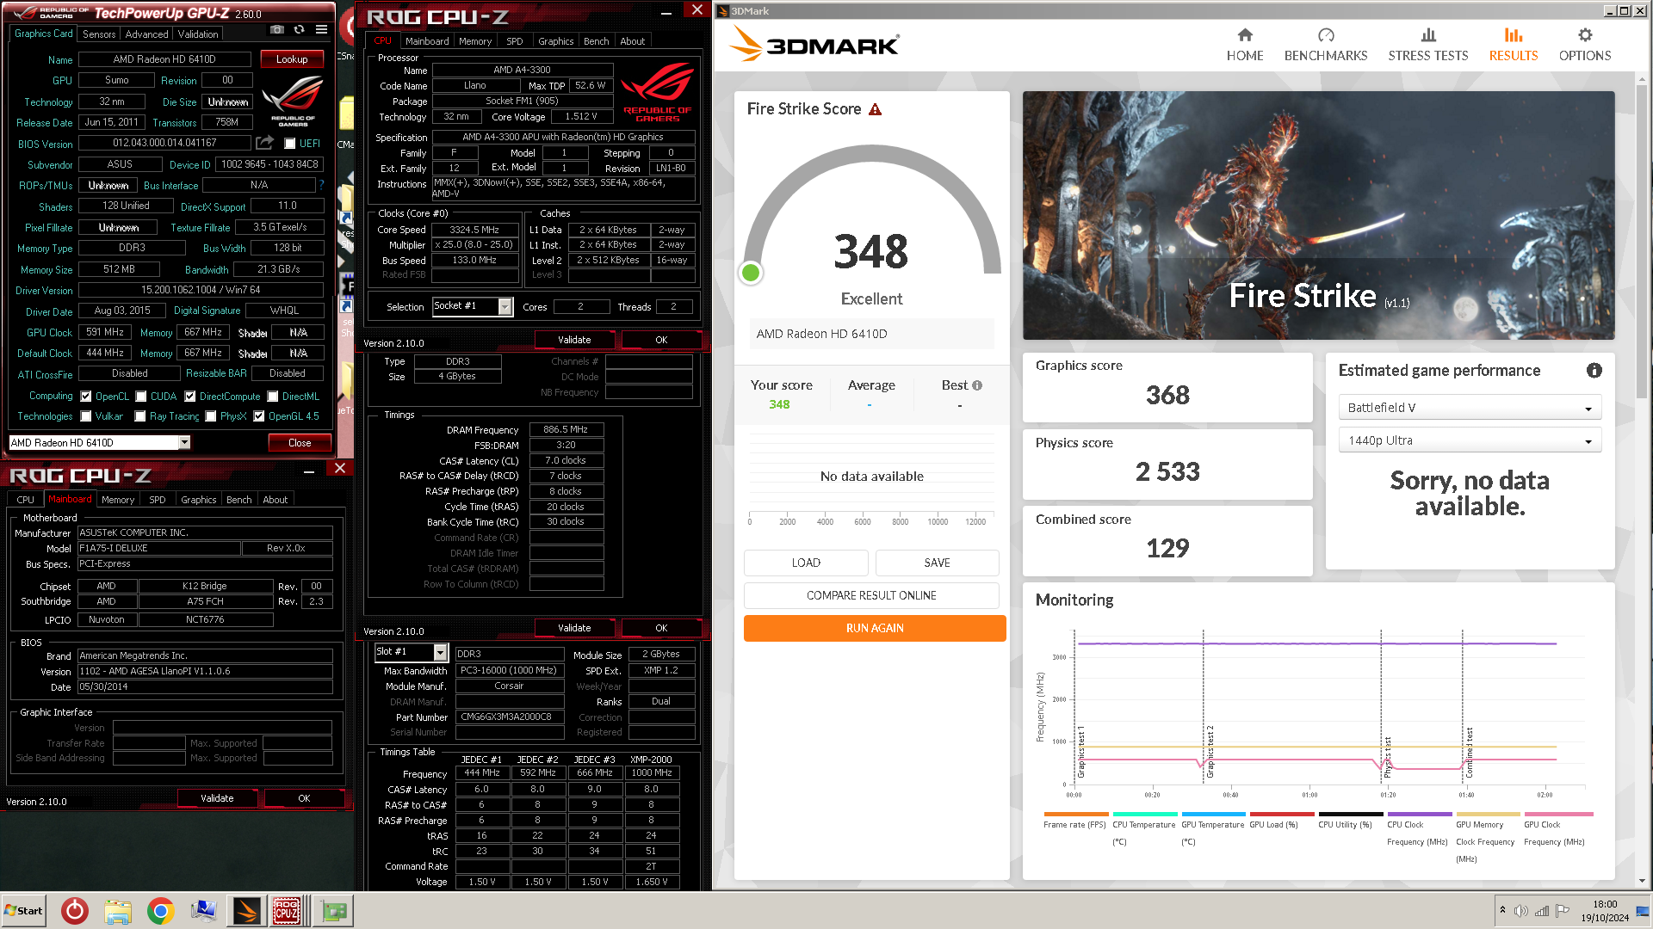Click the Action Center flag tray icon
Screen dimensions: 1653x929
(1563, 911)
